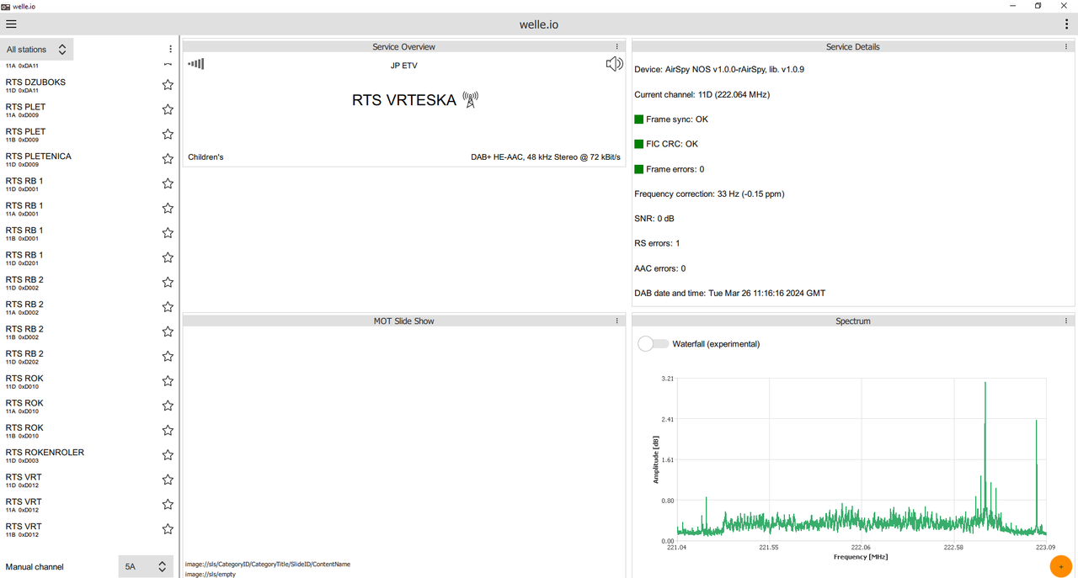Select the Spectrum panel header

(853, 321)
